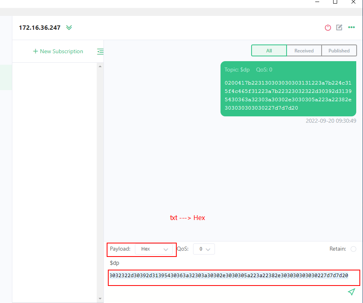Click the New Subscription button
The image size is (363, 303).
tap(58, 51)
